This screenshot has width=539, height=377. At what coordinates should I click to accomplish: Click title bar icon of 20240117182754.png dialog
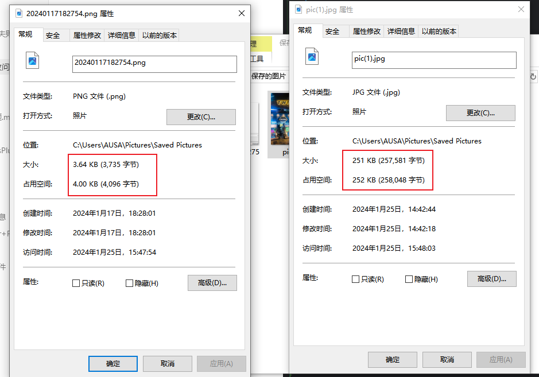[19, 14]
